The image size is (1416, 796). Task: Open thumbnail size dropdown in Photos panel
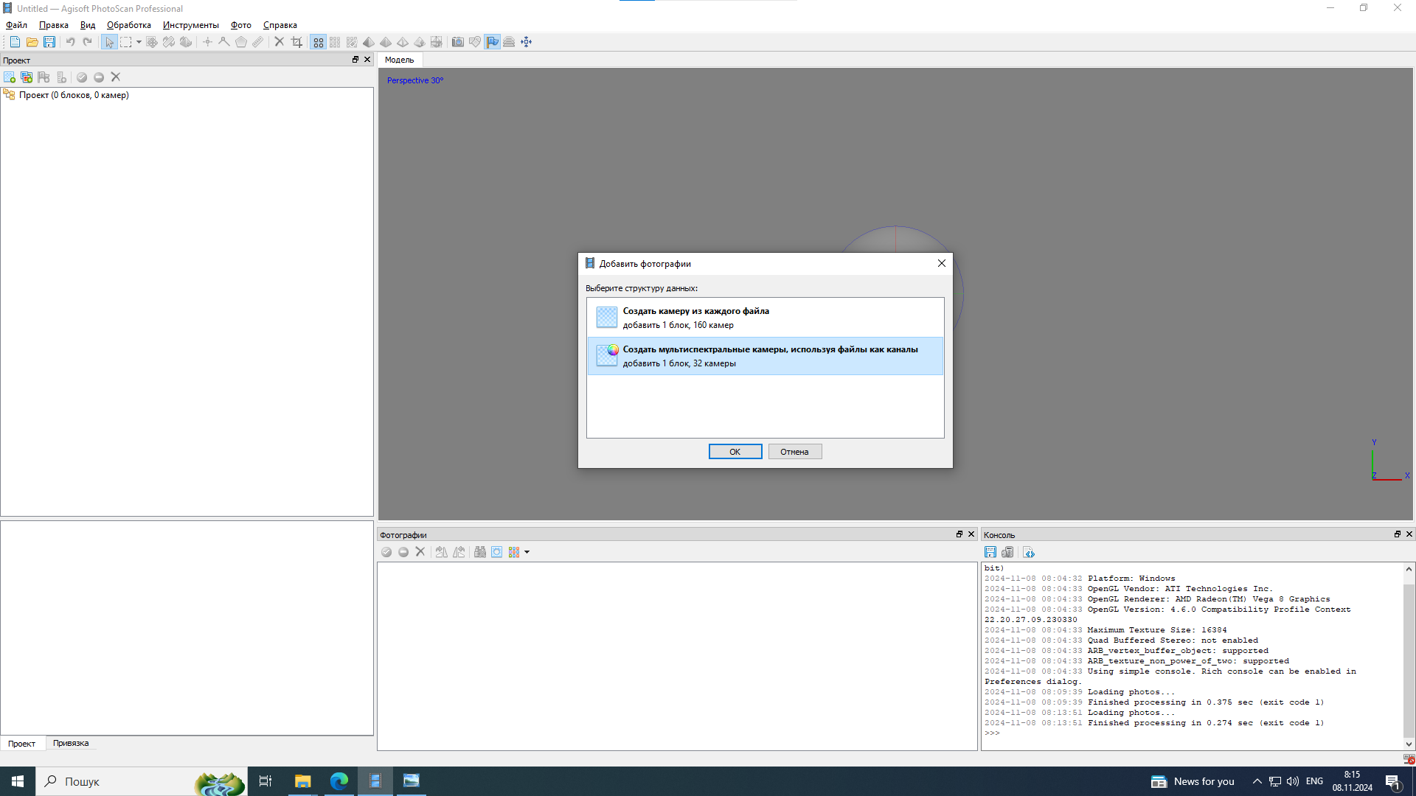coord(527,552)
